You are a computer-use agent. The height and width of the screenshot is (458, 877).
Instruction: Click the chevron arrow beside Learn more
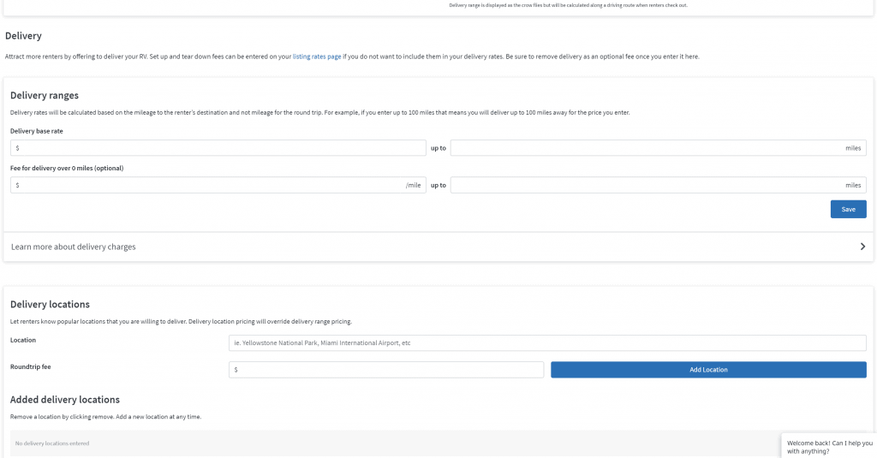[x=862, y=247]
